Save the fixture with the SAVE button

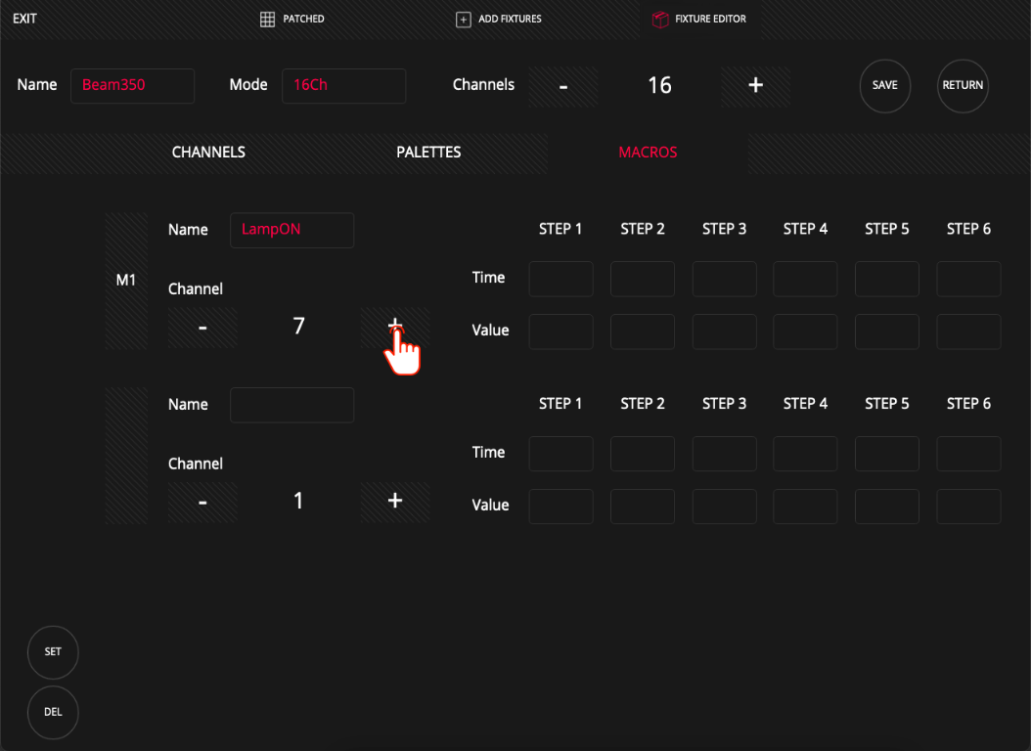pos(885,85)
